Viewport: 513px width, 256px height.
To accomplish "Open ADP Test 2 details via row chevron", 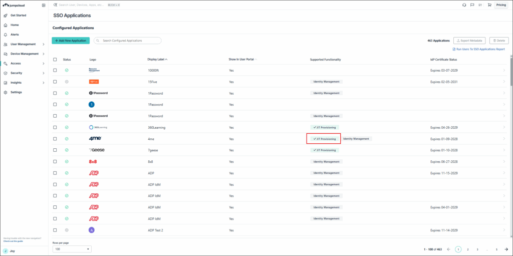I will [504, 230].
